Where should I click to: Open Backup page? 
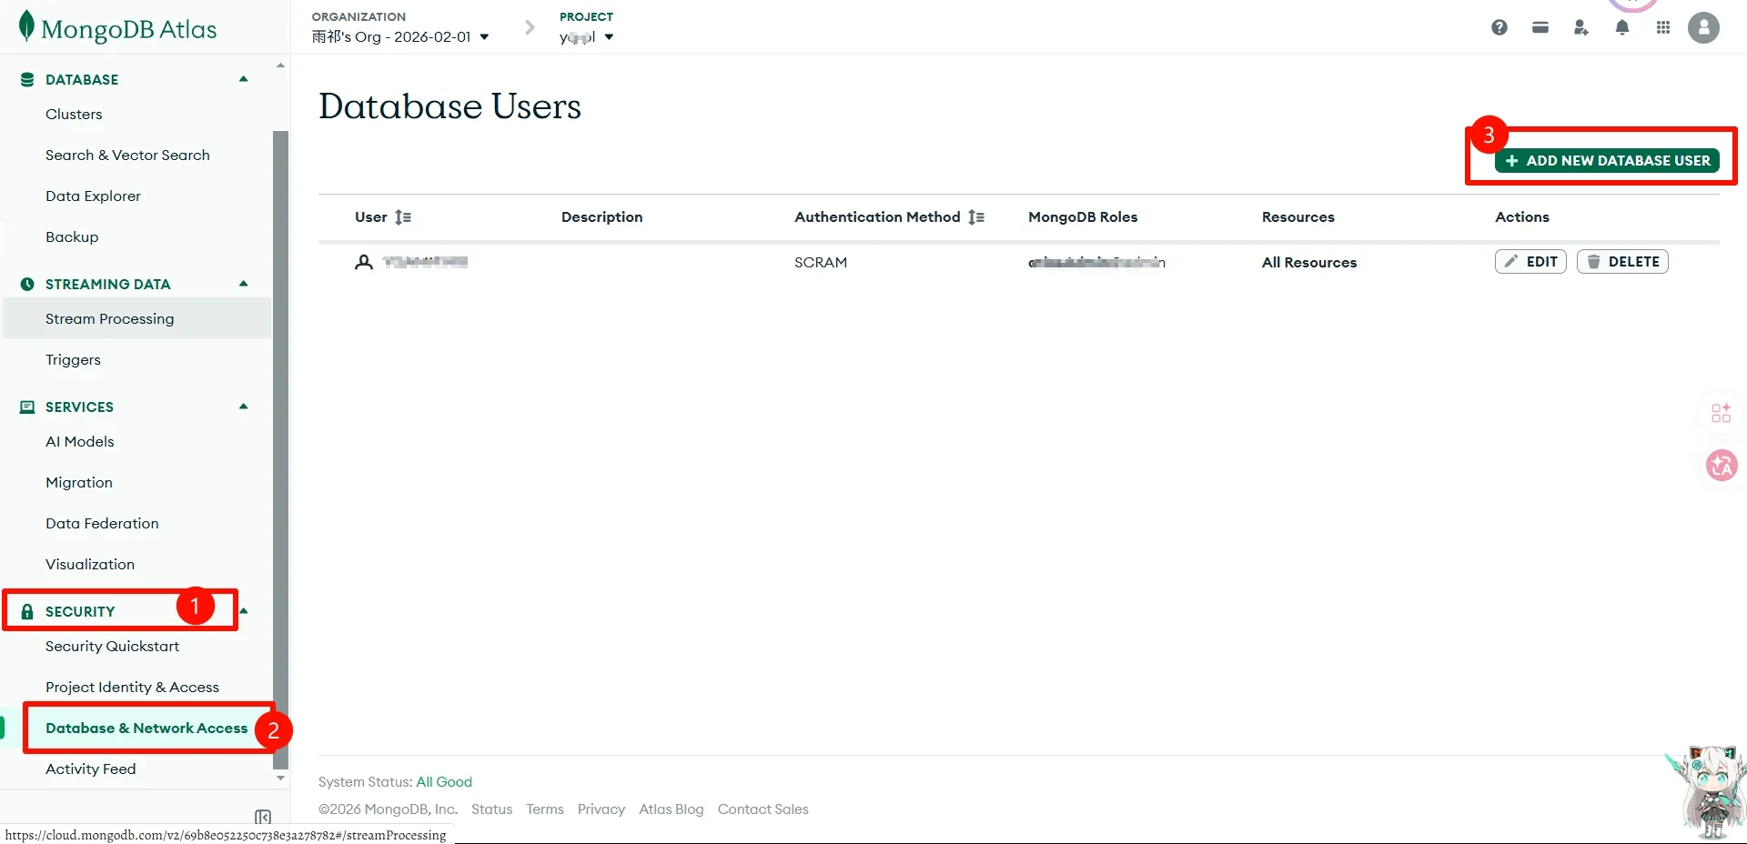[72, 236]
